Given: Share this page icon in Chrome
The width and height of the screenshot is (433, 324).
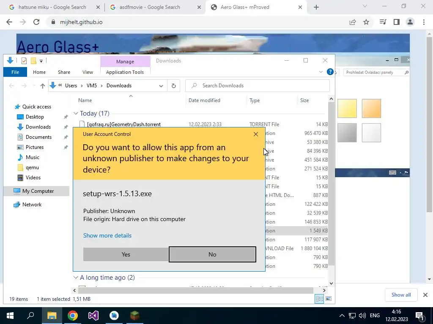Looking at the screenshot, I should coord(353,22).
